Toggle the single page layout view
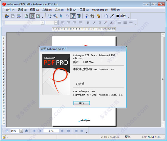 32,16
